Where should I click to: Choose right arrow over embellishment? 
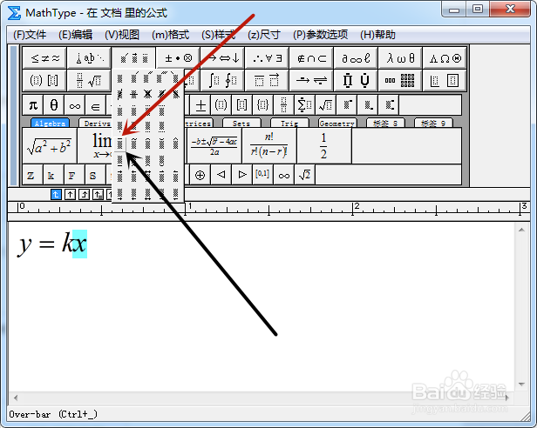pyautogui.click(x=120, y=176)
